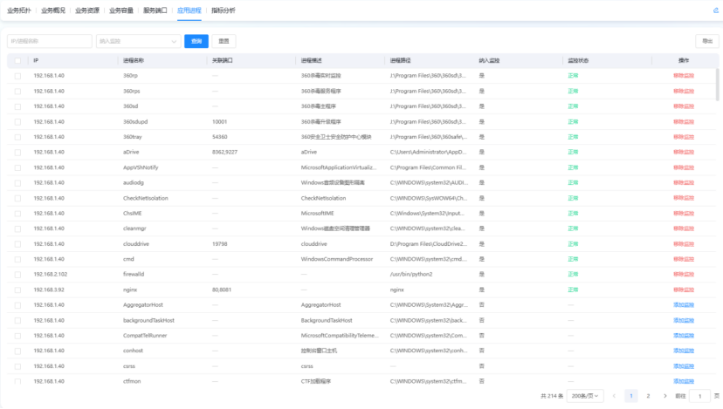Click 添加监控 for the ctfmon process
The width and height of the screenshot is (723, 409).
point(684,381)
